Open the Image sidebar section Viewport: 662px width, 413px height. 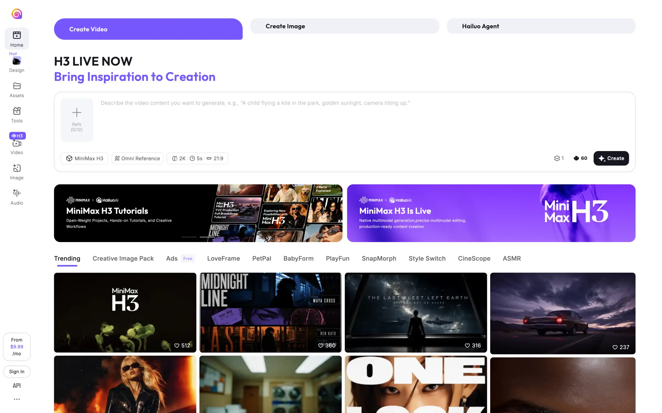[x=17, y=172]
